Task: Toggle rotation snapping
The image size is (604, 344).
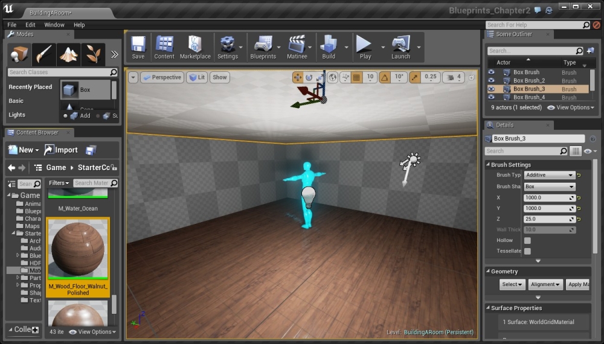Action: tap(384, 77)
